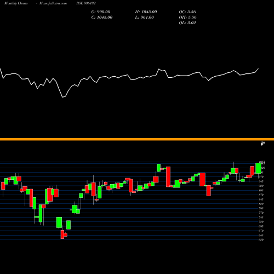Click the 970 price axis label
Image resolution: width=274 pixels, height=274 pixels.
[261, 177]
